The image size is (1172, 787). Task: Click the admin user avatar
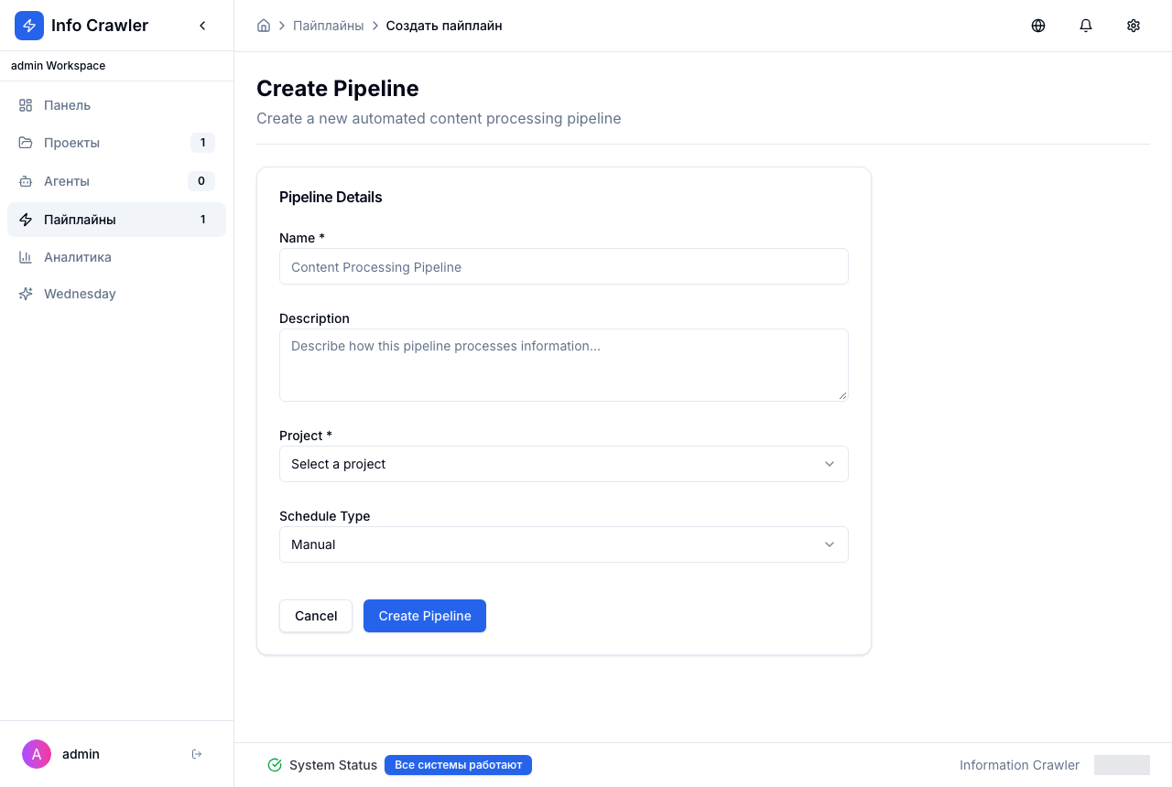point(37,754)
